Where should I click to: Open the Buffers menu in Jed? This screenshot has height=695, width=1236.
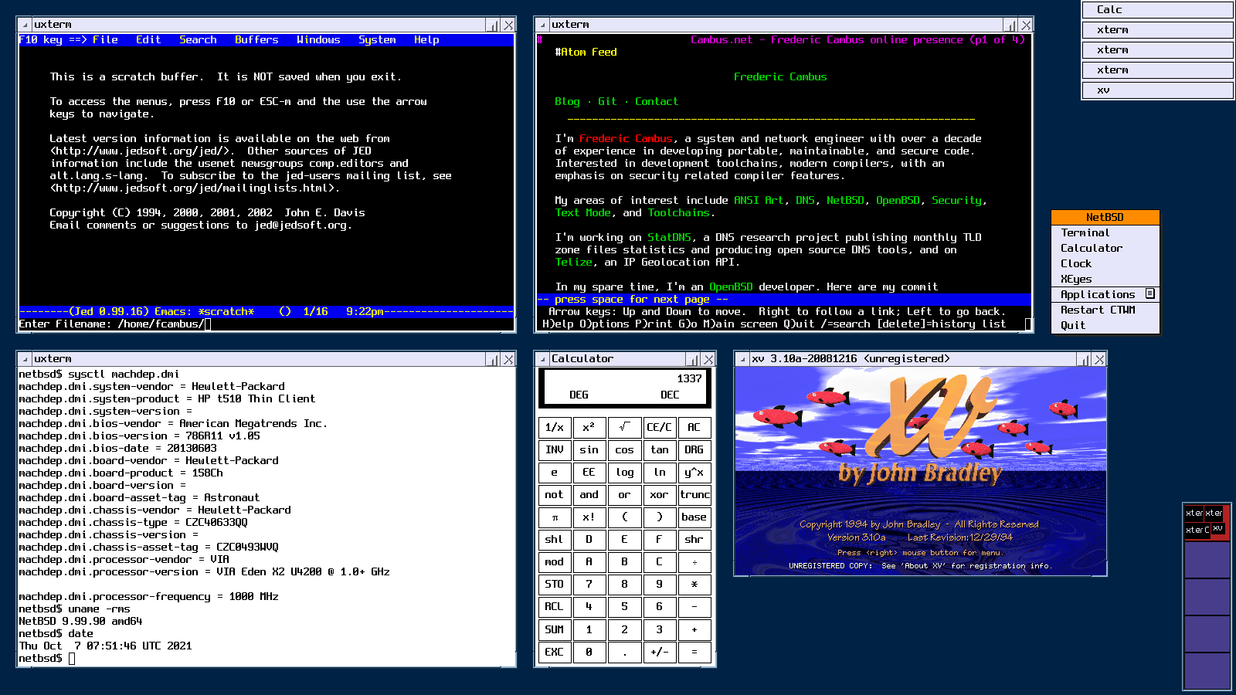pos(256,40)
